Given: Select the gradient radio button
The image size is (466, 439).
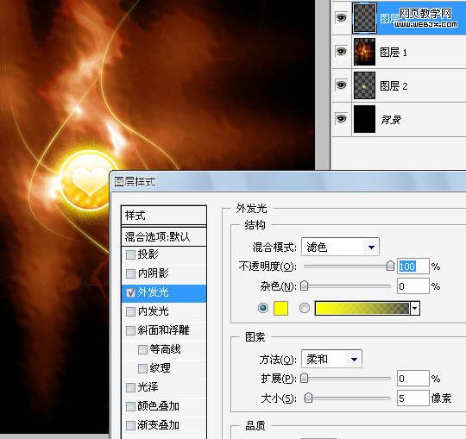Looking at the screenshot, I should [x=305, y=308].
